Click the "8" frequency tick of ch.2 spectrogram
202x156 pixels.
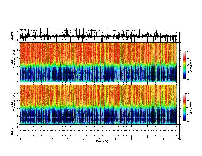click(x=18, y=93)
